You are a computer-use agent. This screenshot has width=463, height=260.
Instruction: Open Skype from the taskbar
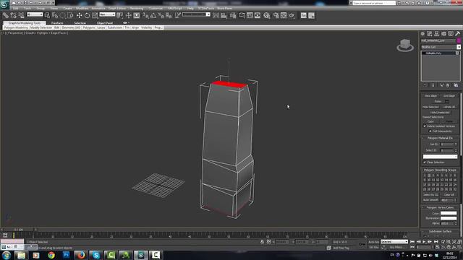[96, 255]
